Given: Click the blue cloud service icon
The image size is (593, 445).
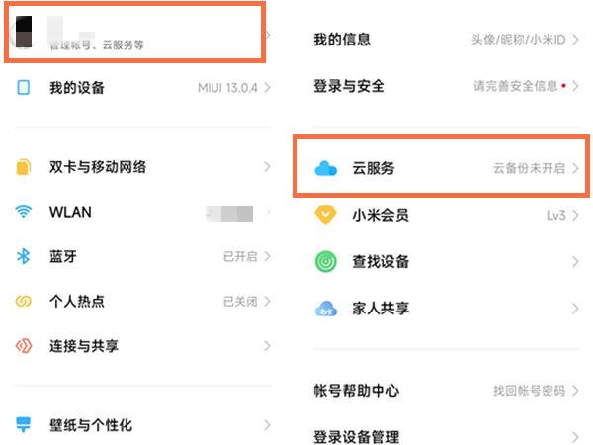Looking at the screenshot, I should pos(325,168).
